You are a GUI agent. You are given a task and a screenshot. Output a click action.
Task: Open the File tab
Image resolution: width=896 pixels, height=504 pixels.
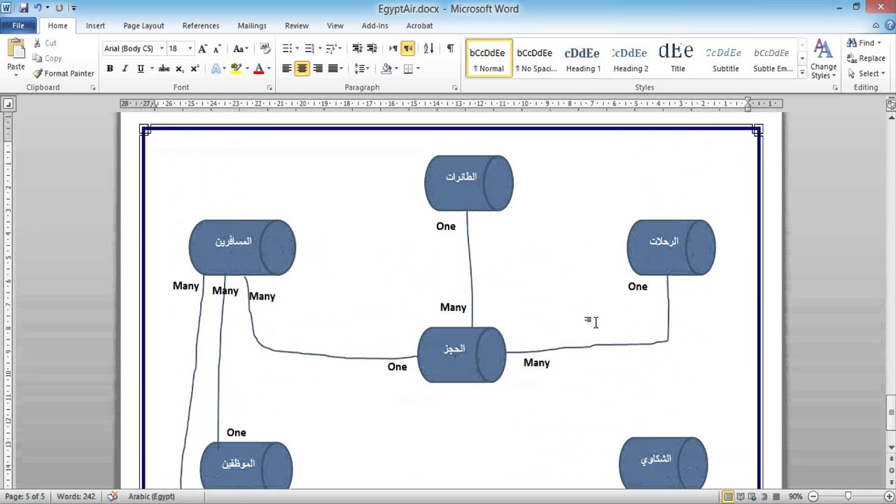click(18, 26)
